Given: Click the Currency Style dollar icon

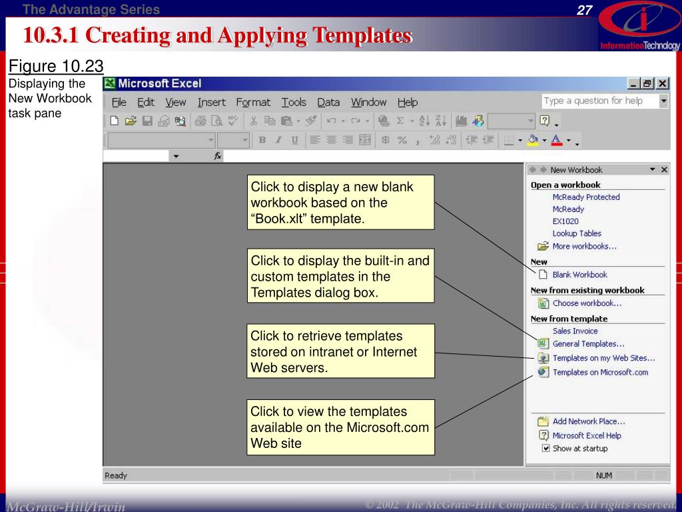Looking at the screenshot, I should click(386, 140).
